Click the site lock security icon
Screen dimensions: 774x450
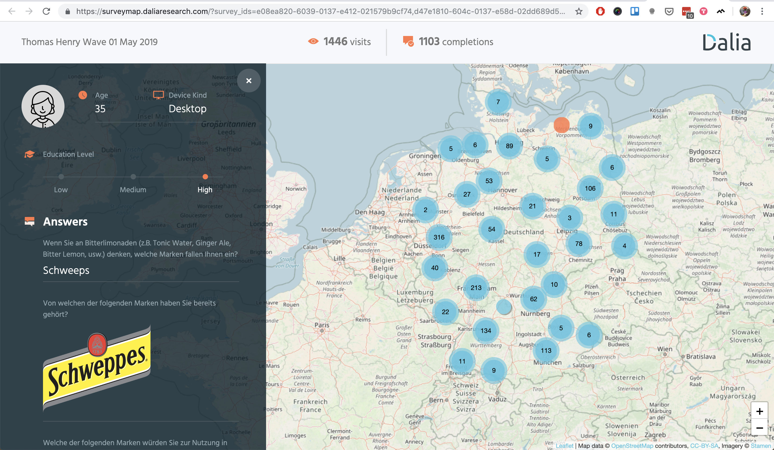(68, 11)
